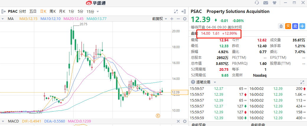Set price alert bell for PSAC
Viewport: 307px width, 126px height.
pos(281,26)
